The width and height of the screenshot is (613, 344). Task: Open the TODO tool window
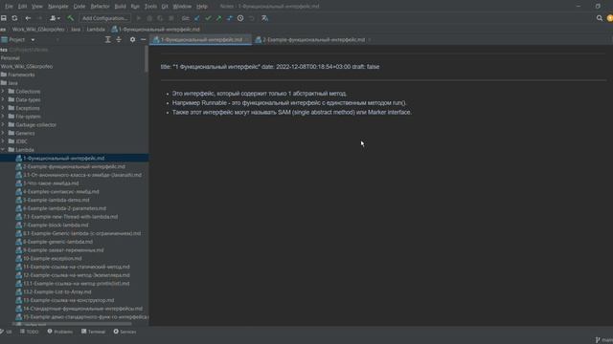(30, 332)
